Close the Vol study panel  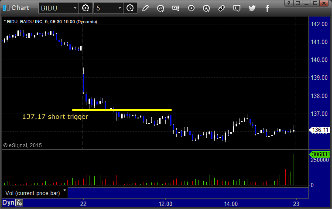(x=65, y=190)
